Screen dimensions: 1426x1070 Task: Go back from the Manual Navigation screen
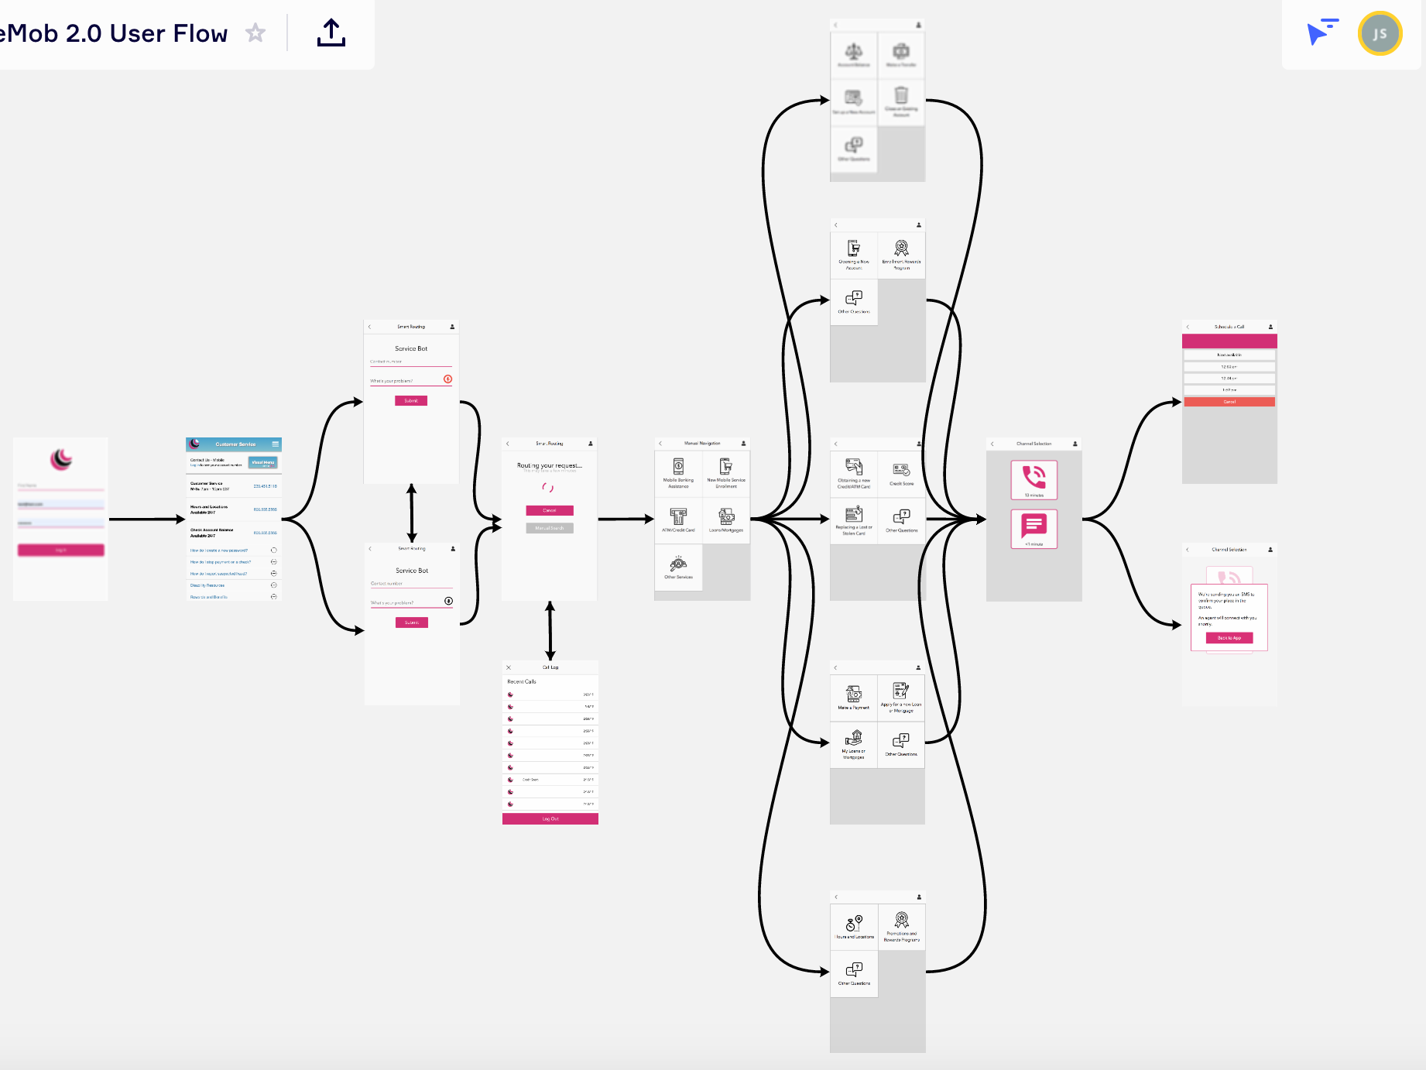coord(660,444)
